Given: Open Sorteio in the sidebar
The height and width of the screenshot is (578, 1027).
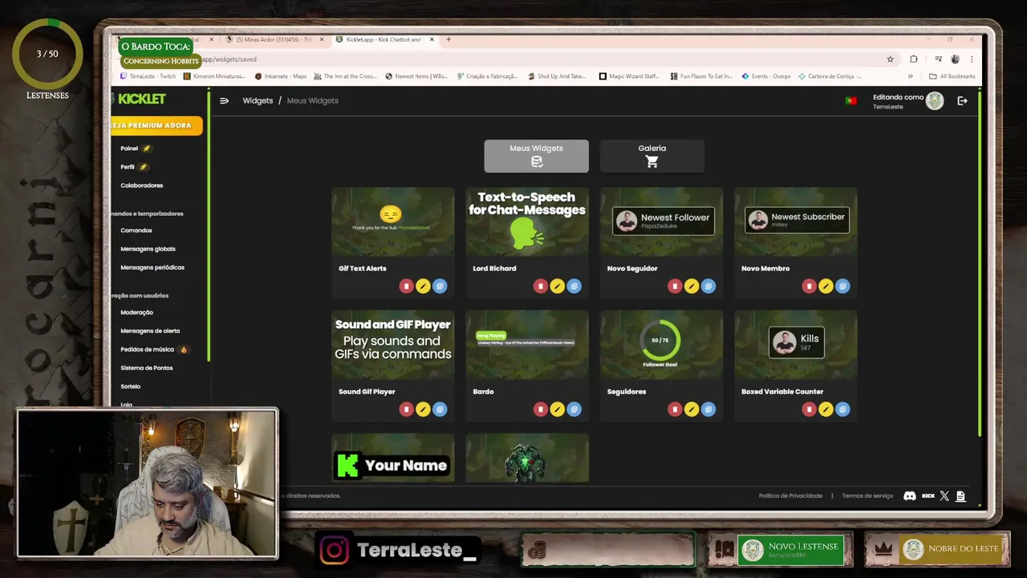Looking at the screenshot, I should pos(130,386).
